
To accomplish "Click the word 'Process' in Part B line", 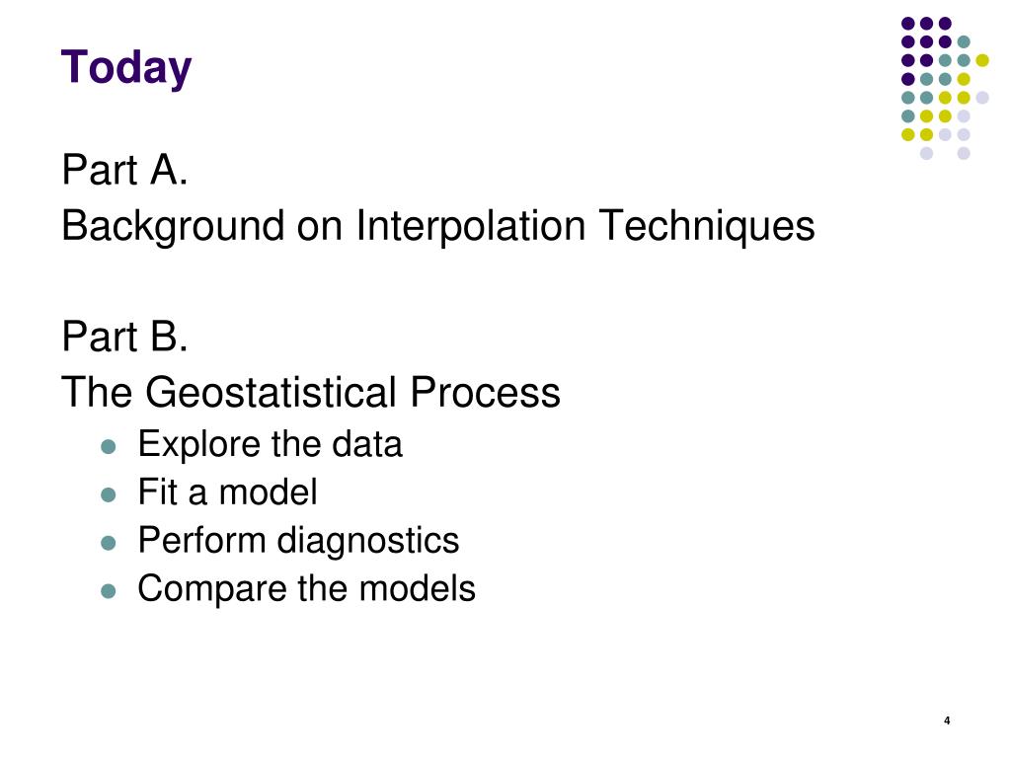I will click(485, 392).
